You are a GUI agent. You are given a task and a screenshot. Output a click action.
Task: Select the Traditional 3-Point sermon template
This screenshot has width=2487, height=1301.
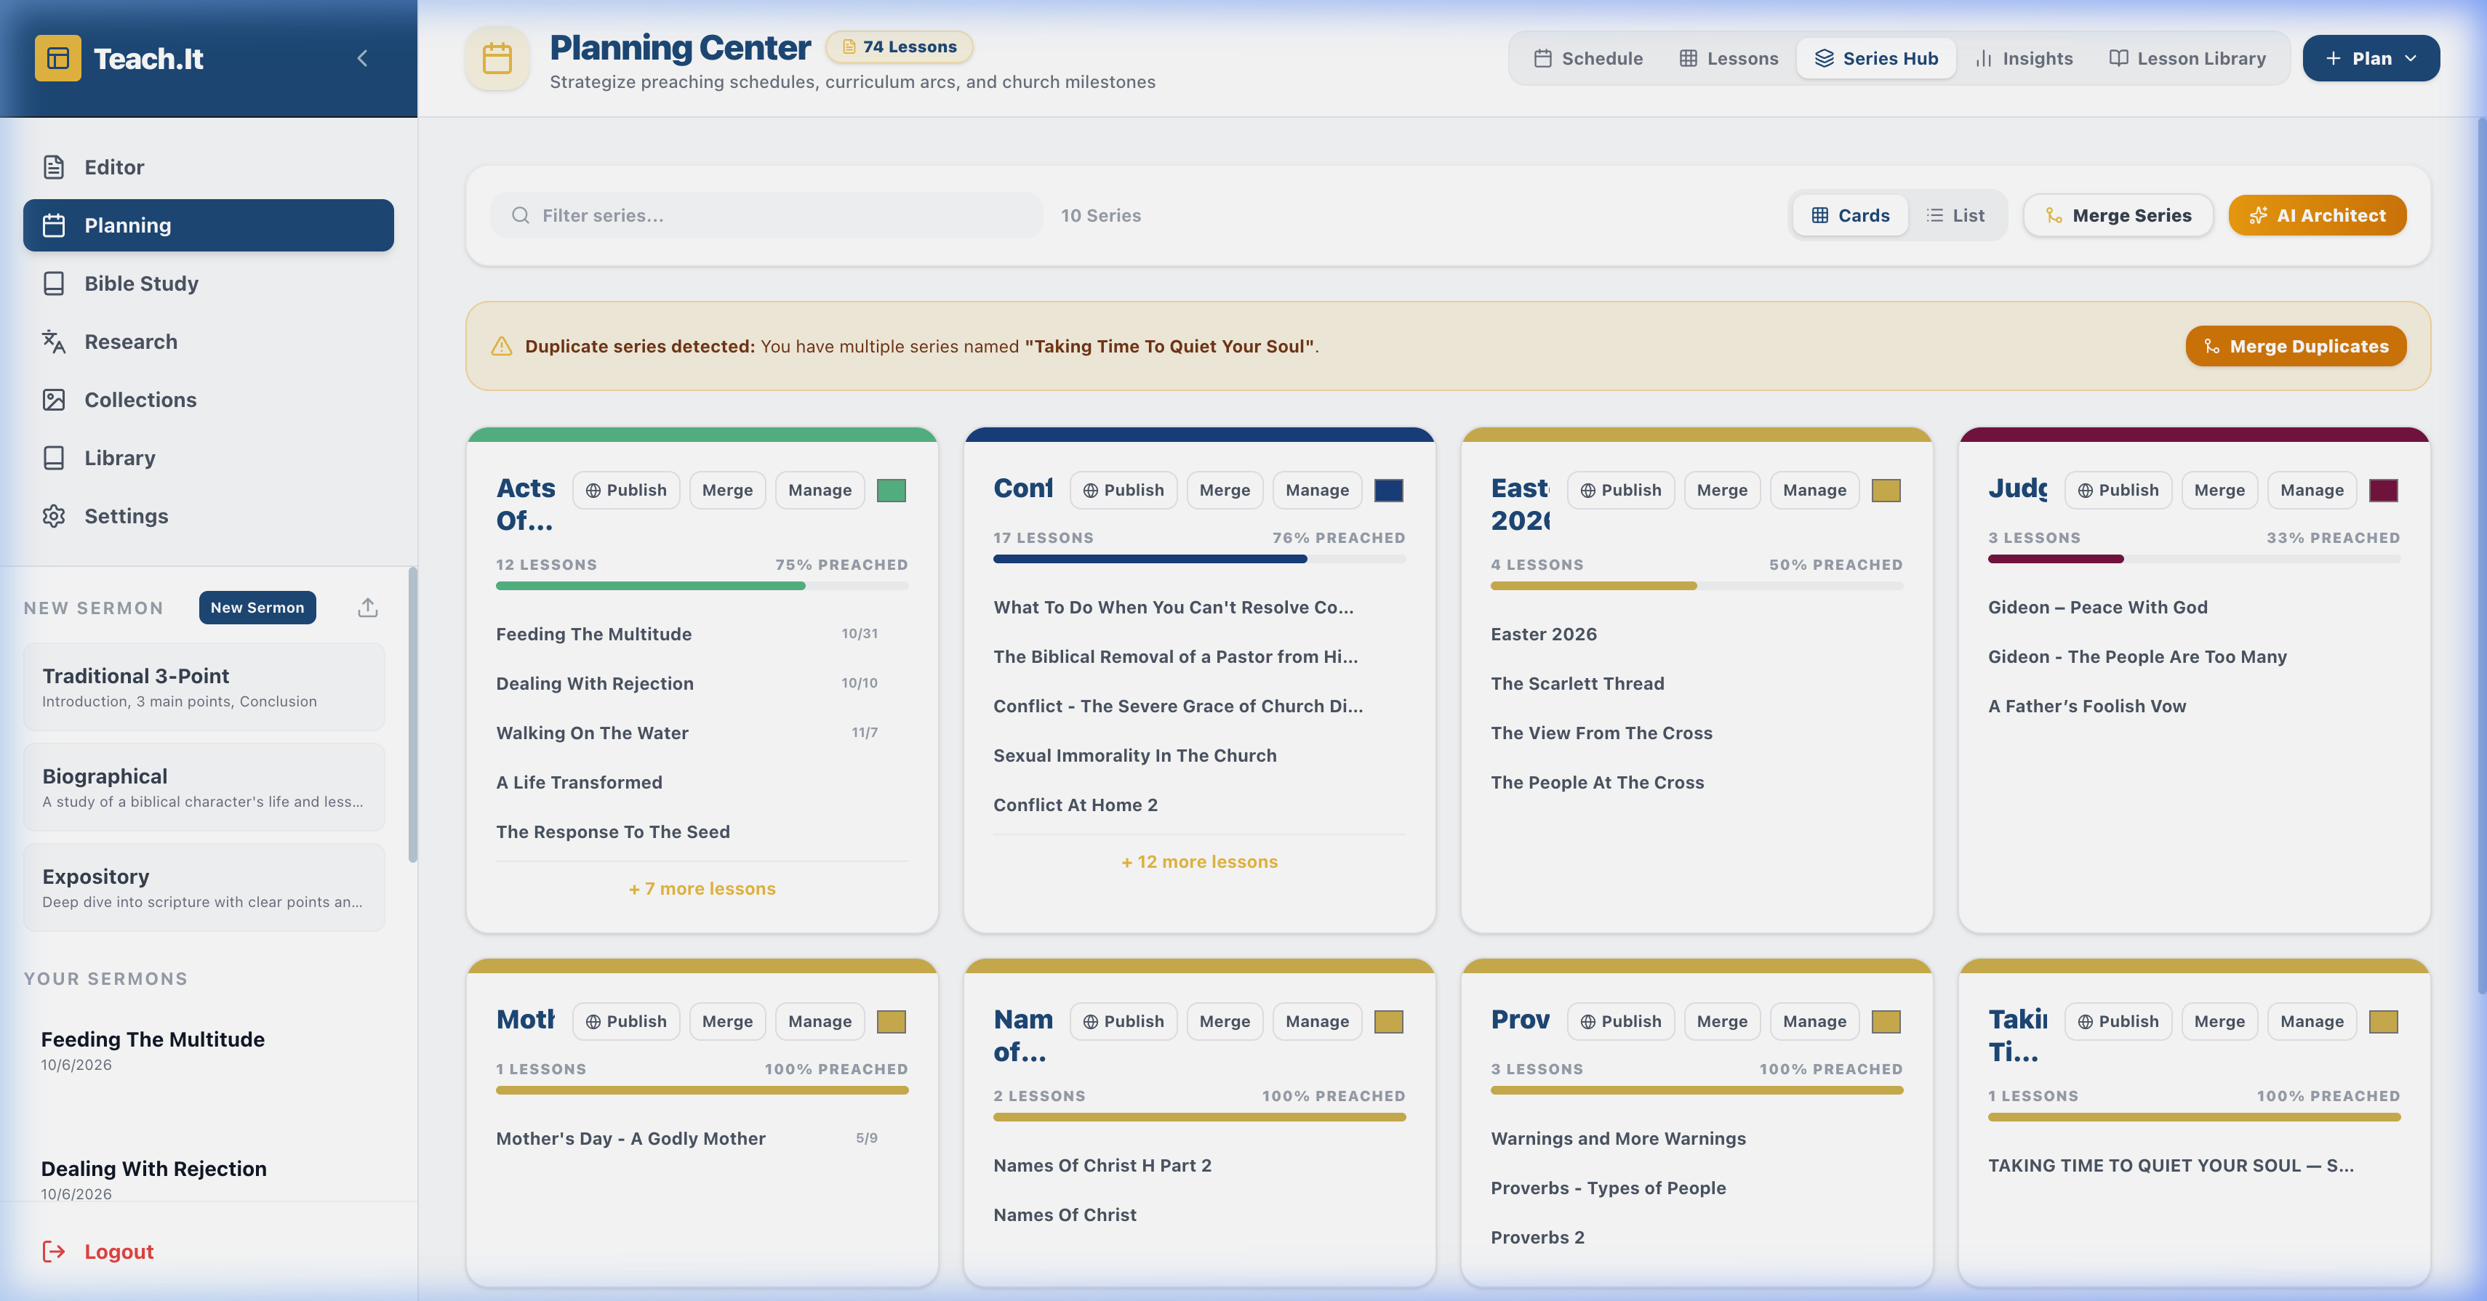(204, 687)
